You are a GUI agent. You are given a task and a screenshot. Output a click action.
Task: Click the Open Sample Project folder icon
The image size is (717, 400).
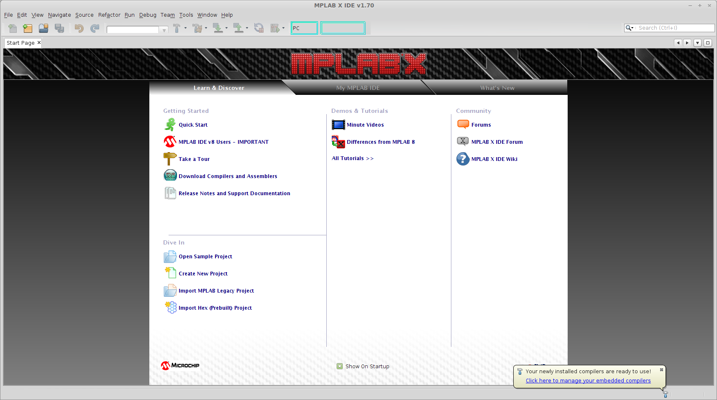tap(170, 257)
